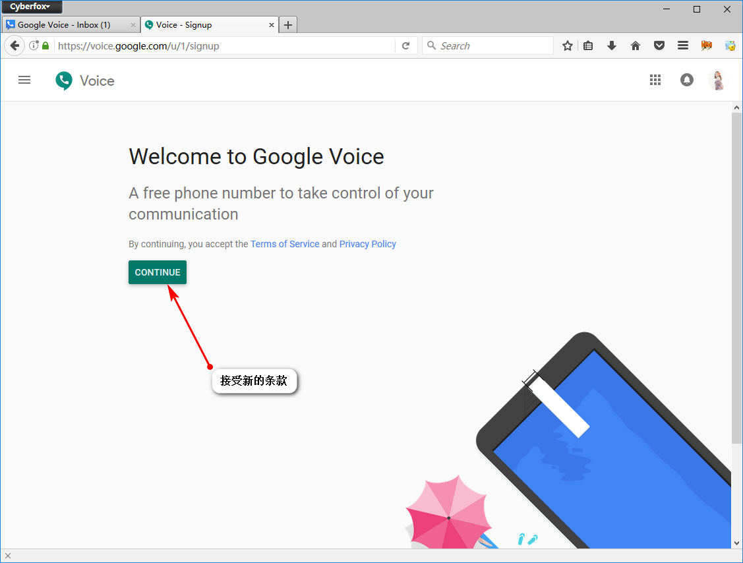The image size is (743, 563).
Task: Click the page scrollbar up arrow
Action: [x=736, y=107]
